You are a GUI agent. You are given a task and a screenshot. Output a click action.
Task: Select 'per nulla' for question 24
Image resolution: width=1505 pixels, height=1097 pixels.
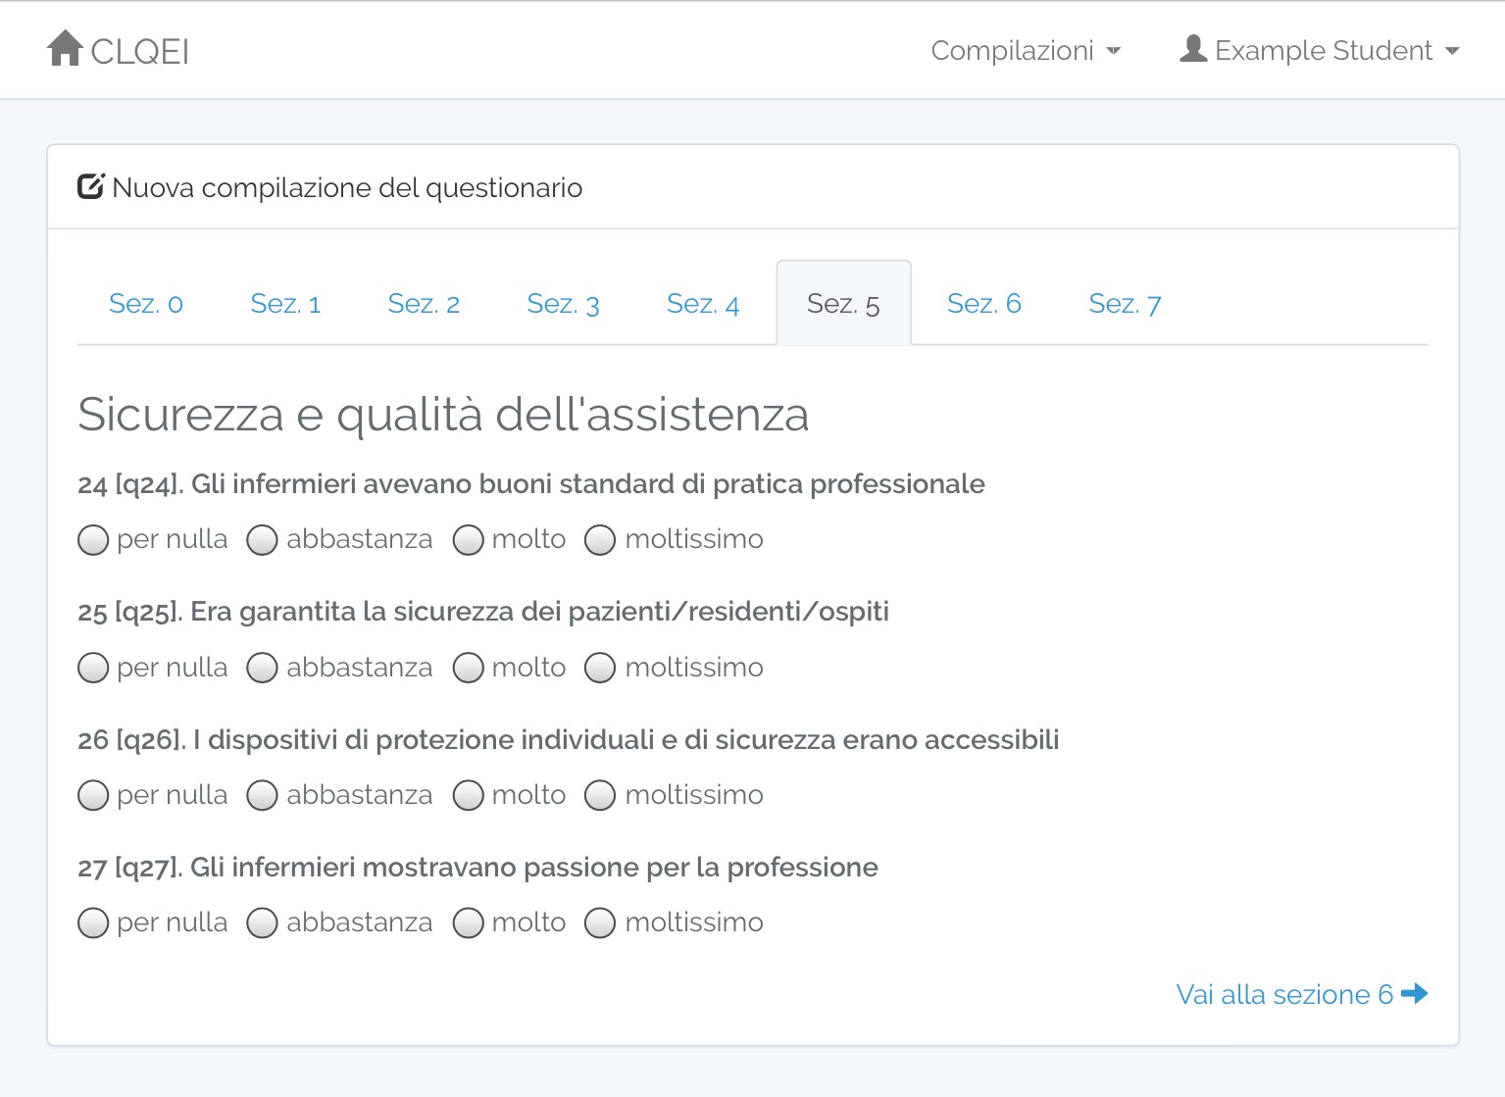coord(93,540)
